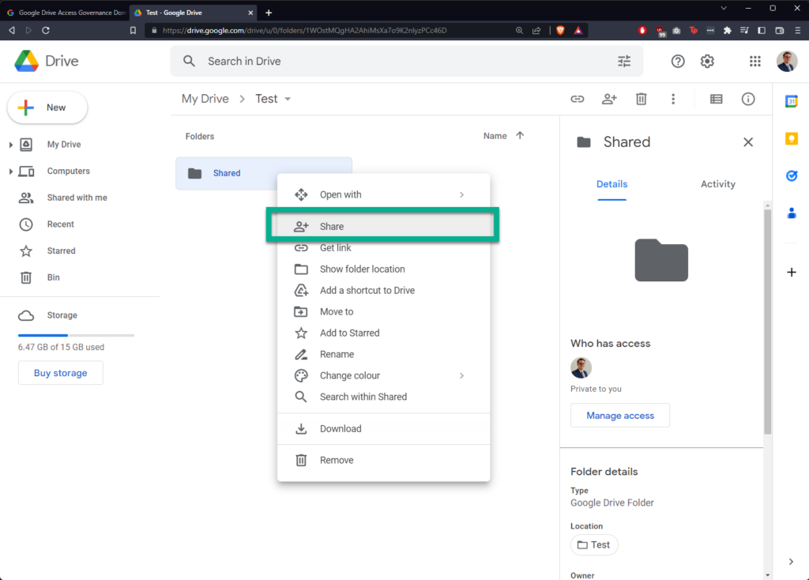Click the details panel scrollbar

[x=767, y=321]
